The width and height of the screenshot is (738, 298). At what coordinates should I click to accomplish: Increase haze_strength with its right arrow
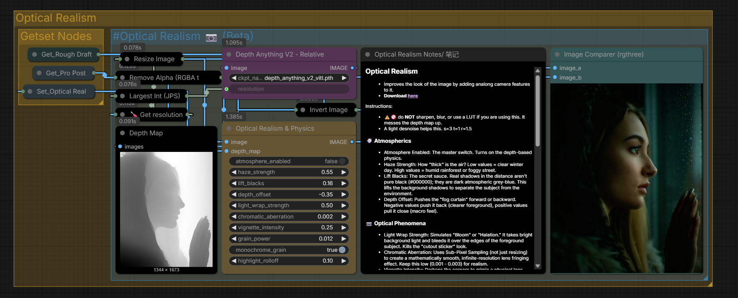click(x=344, y=172)
